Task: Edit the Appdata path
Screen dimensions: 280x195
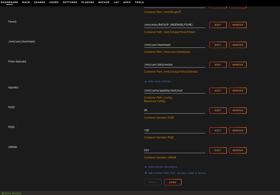Action: (218, 91)
